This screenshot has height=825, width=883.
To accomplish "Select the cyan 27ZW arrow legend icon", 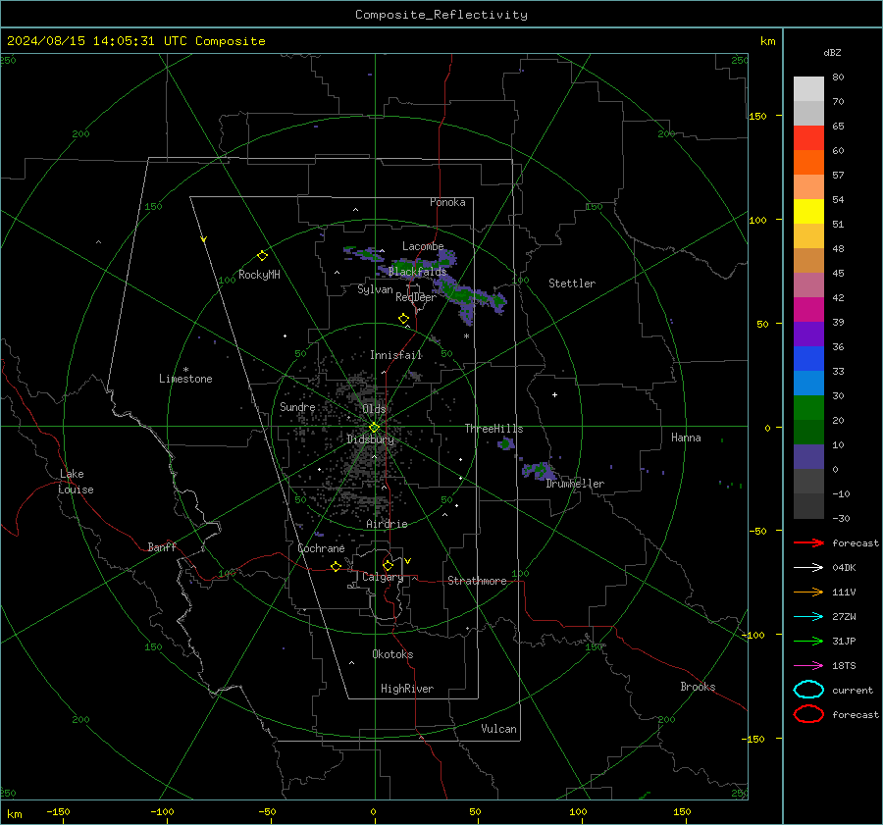I will coord(808,617).
